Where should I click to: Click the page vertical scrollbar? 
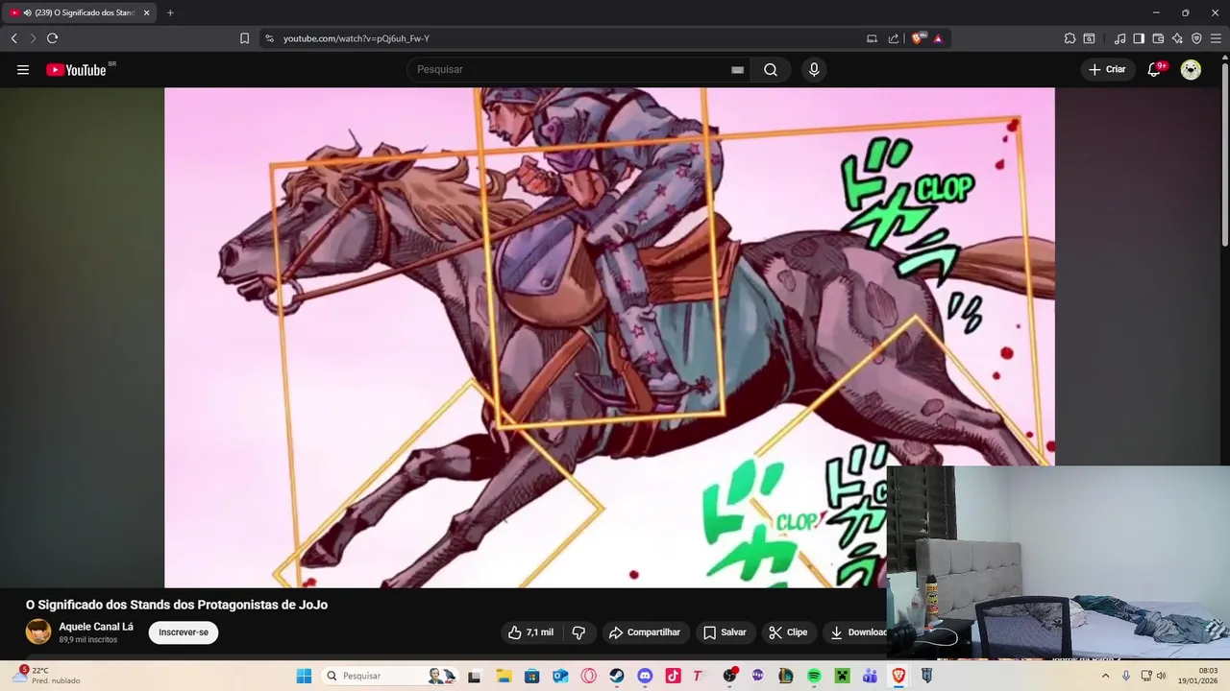pos(1224,154)
